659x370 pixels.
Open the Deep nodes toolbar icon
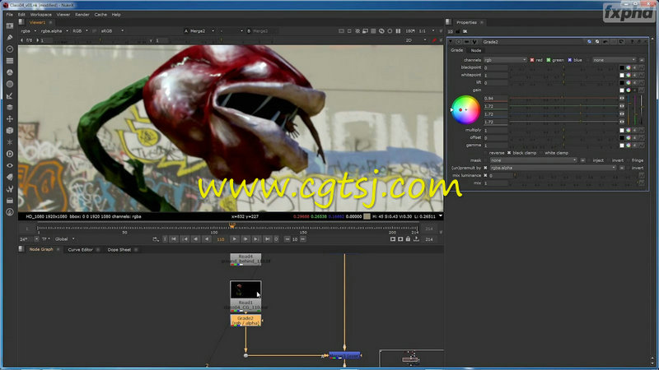point(10,154)
